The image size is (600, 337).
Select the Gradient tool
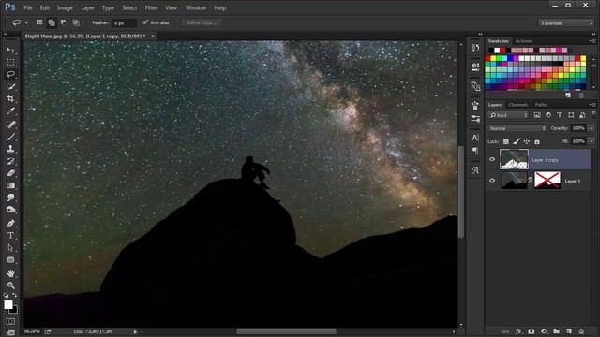coord(10,185)
